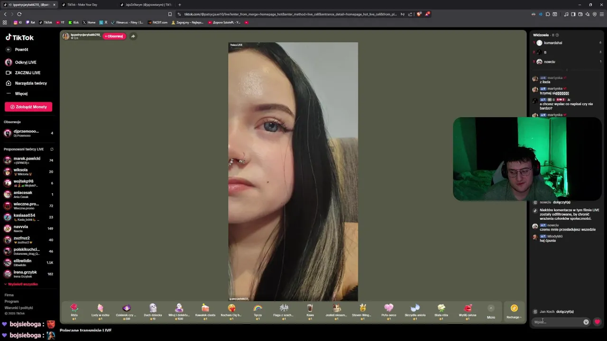
Task: Tap the red heart like button
Action: click(597, 322)
